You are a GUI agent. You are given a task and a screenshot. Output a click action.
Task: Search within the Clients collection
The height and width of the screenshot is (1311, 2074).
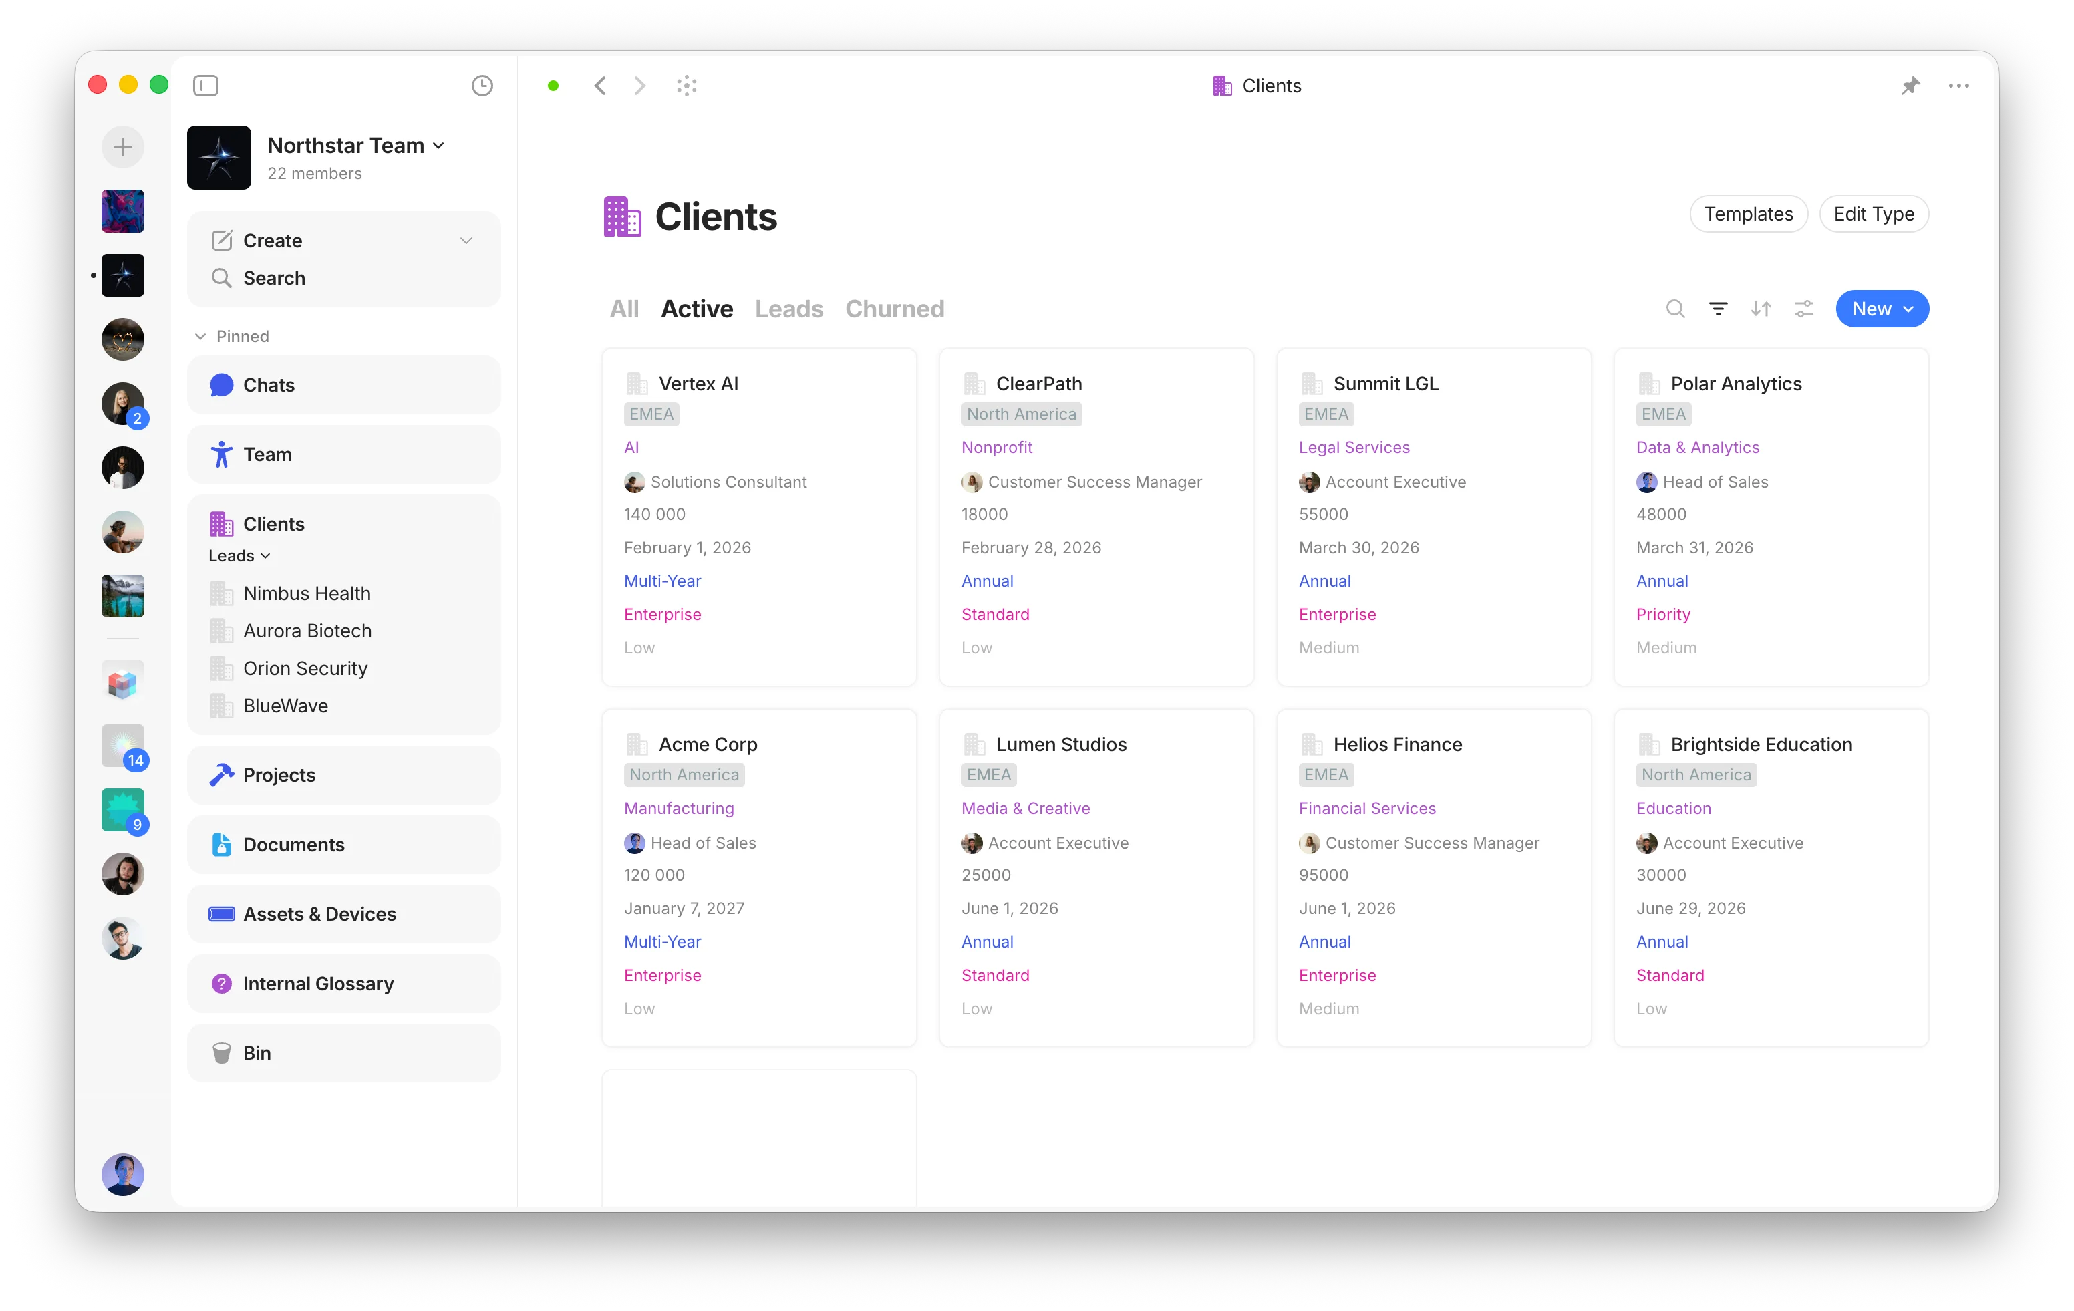[x=1674, y=308]
